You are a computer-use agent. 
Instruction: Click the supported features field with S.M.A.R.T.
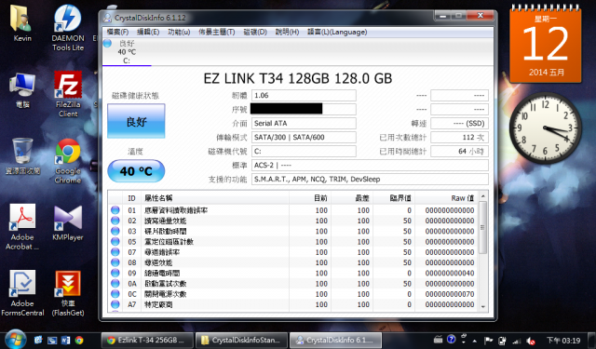(370, 180)
